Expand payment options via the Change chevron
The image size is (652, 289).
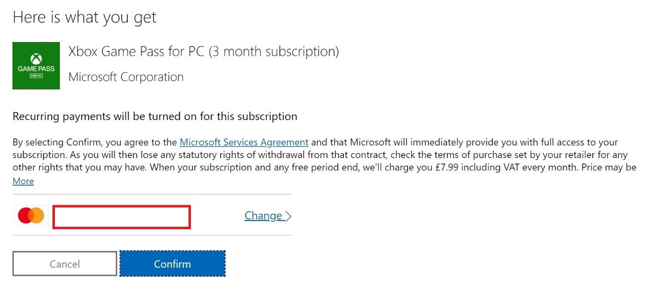tap(288, 216)
